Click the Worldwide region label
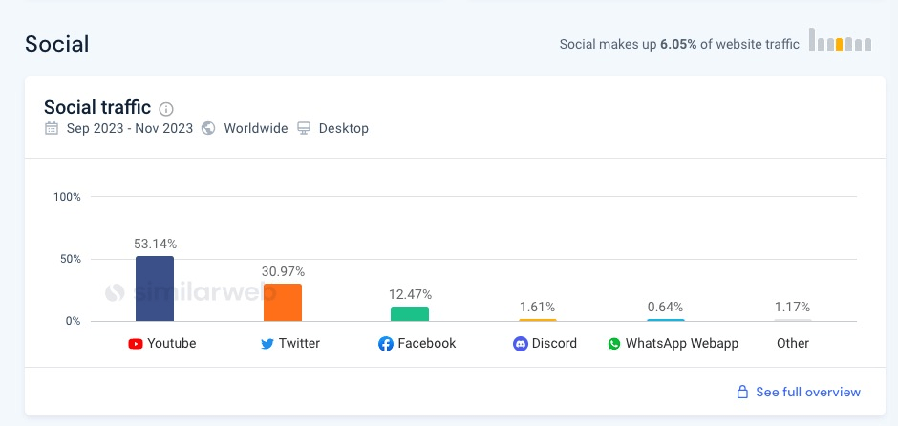The width and height of the screenshot is (898, 426). pyautogui.click(x=255, y=128)
